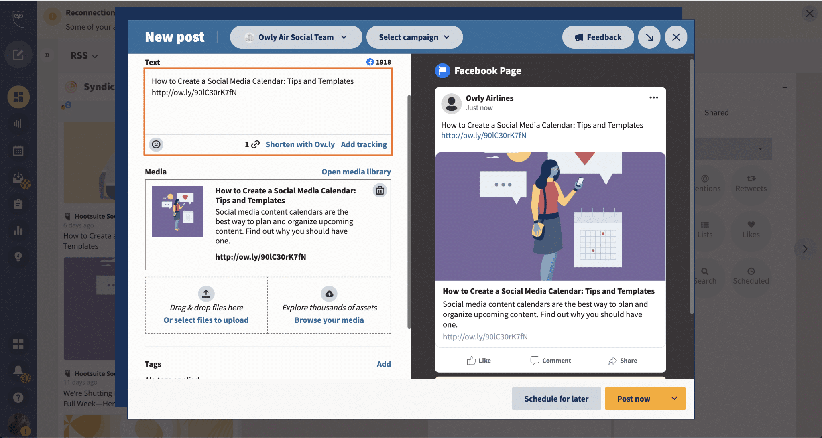822x438 pixels.
Task: Click into the post text field
Action: point(268,102)
